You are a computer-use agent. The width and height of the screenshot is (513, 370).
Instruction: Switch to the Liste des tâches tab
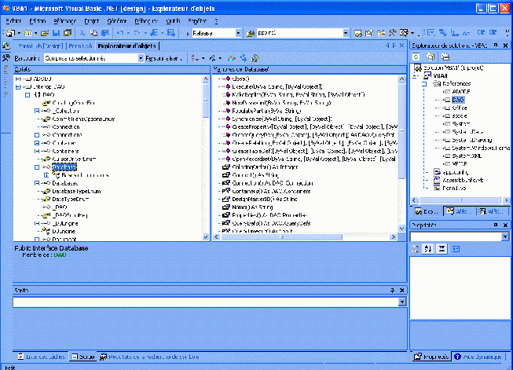point(42,357)
